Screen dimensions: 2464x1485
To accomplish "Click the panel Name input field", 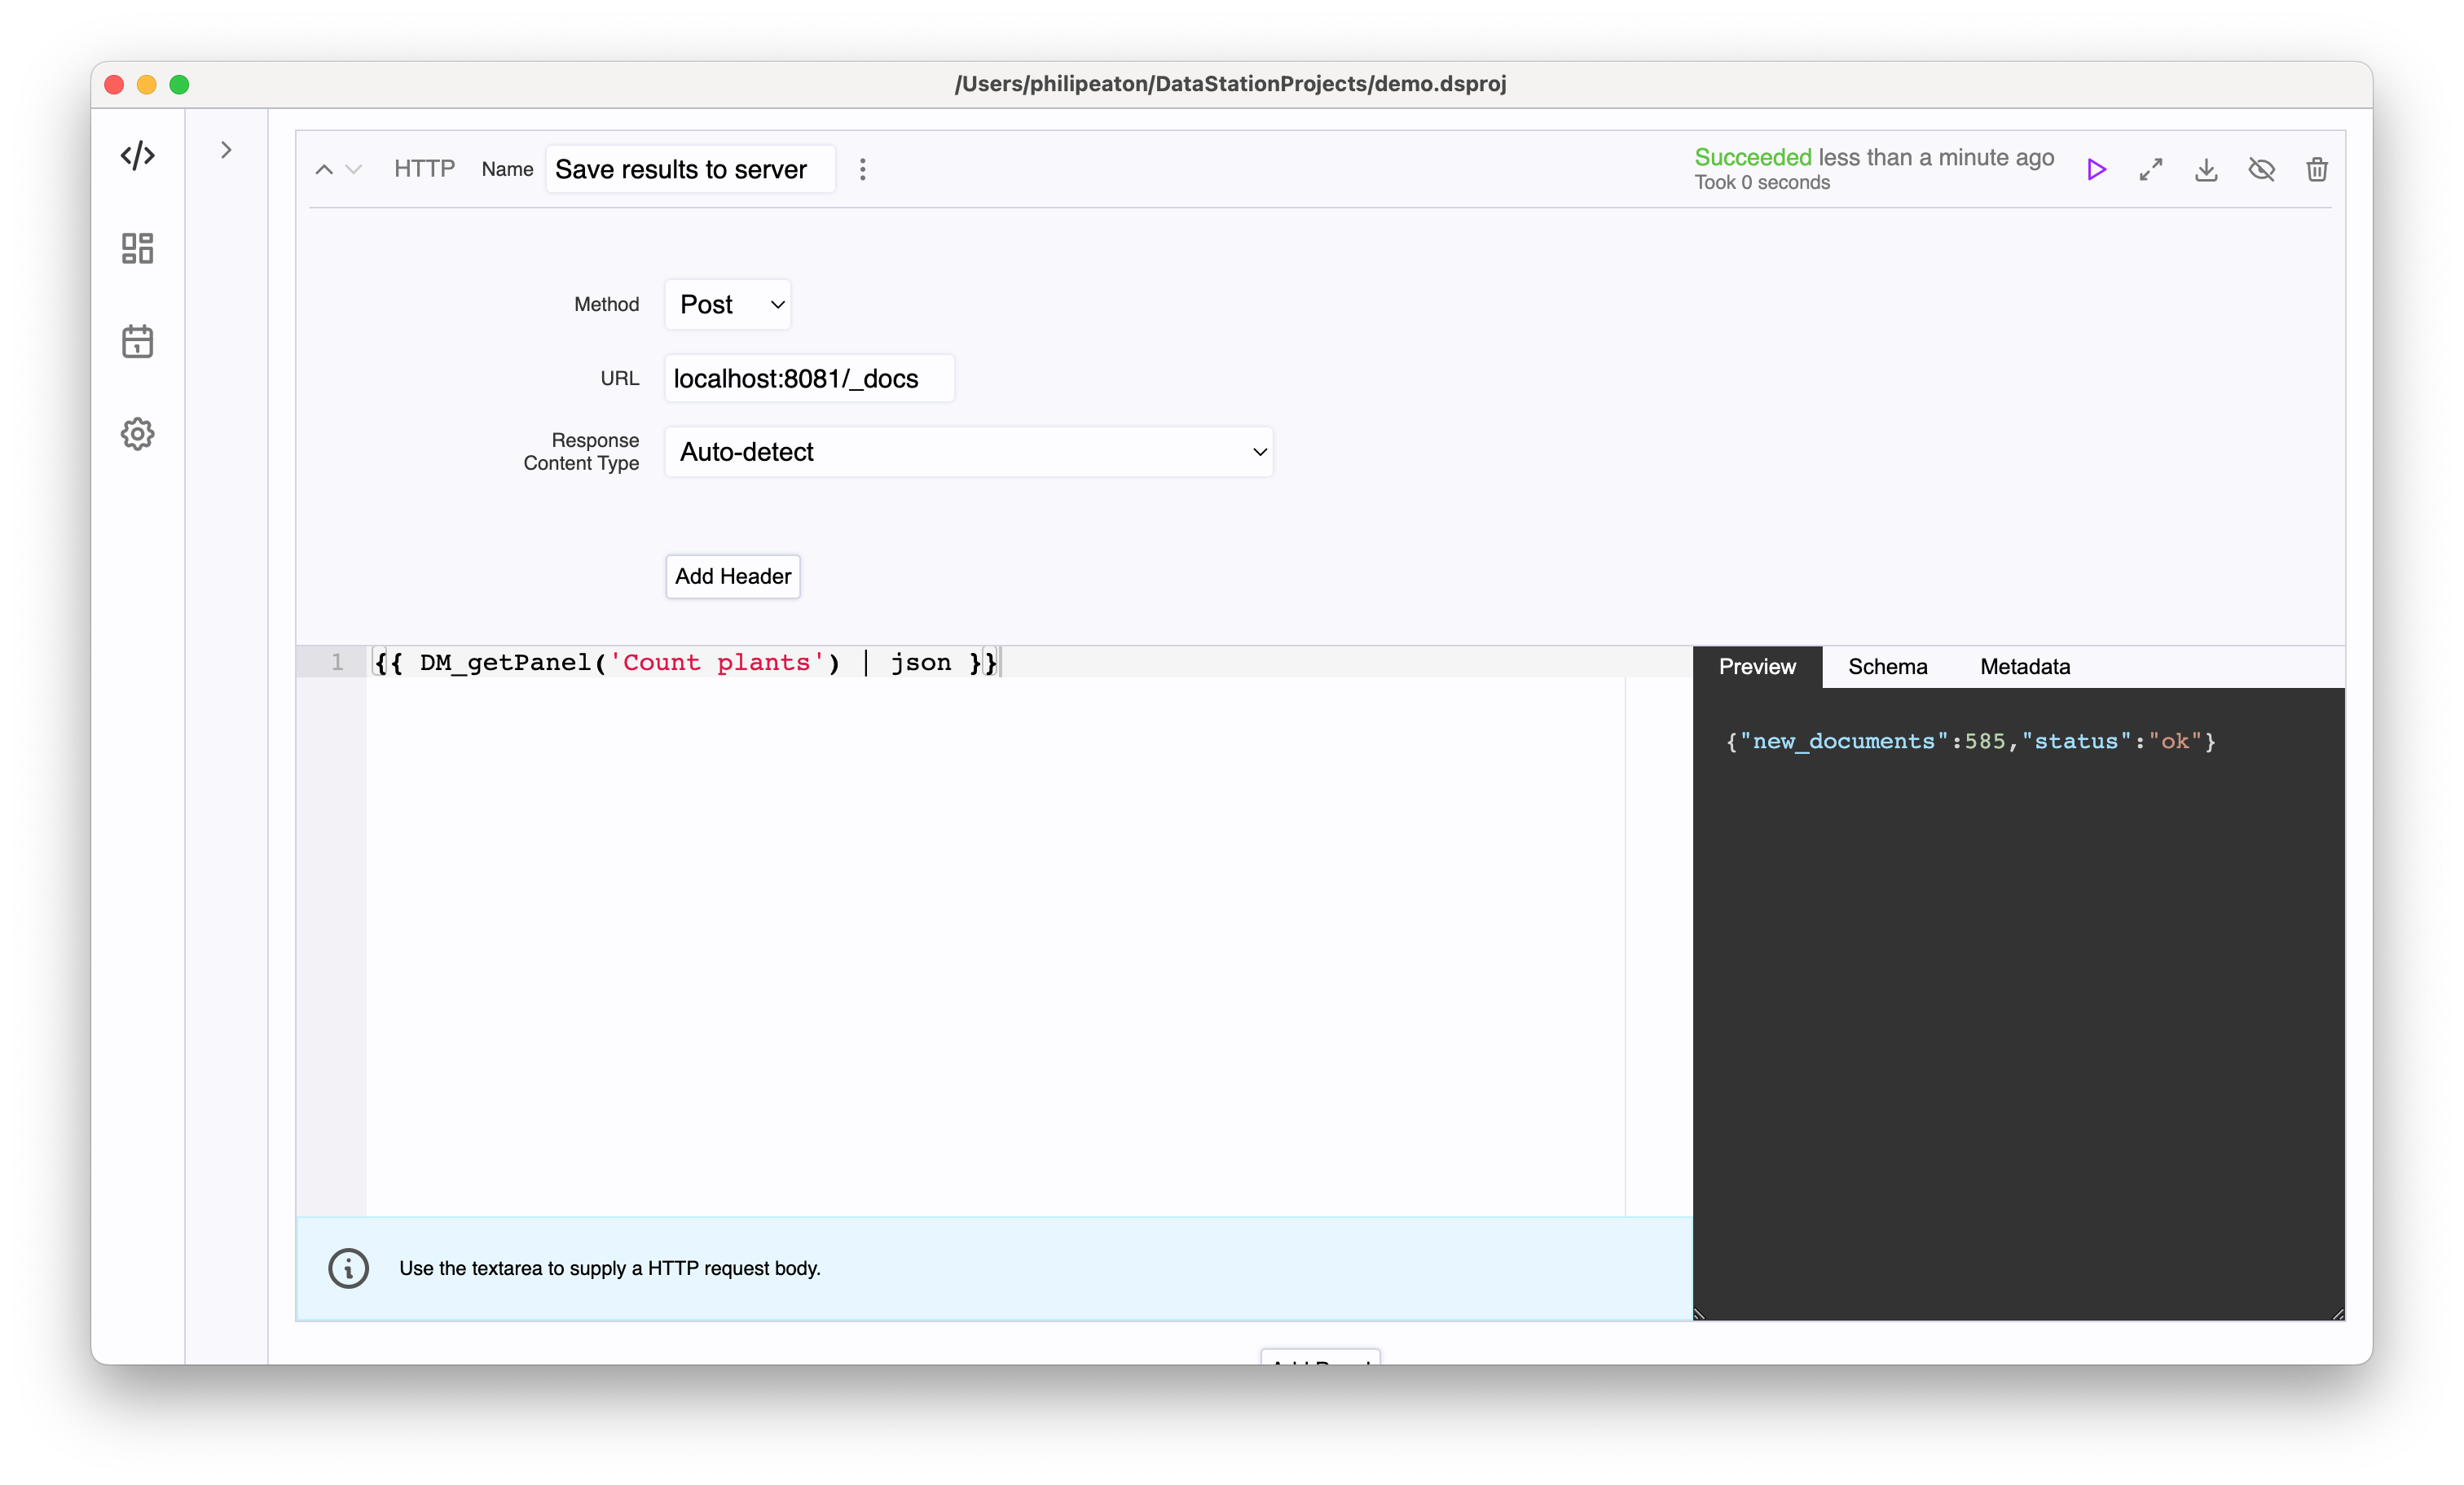I will point(690,170).
